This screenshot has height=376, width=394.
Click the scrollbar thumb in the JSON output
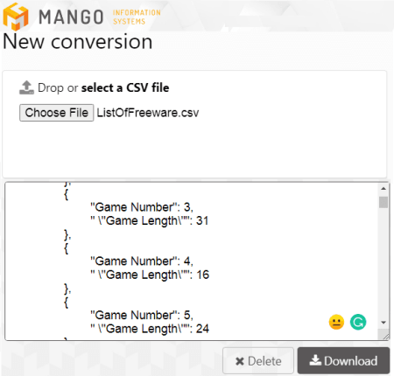tap(383, 202)
